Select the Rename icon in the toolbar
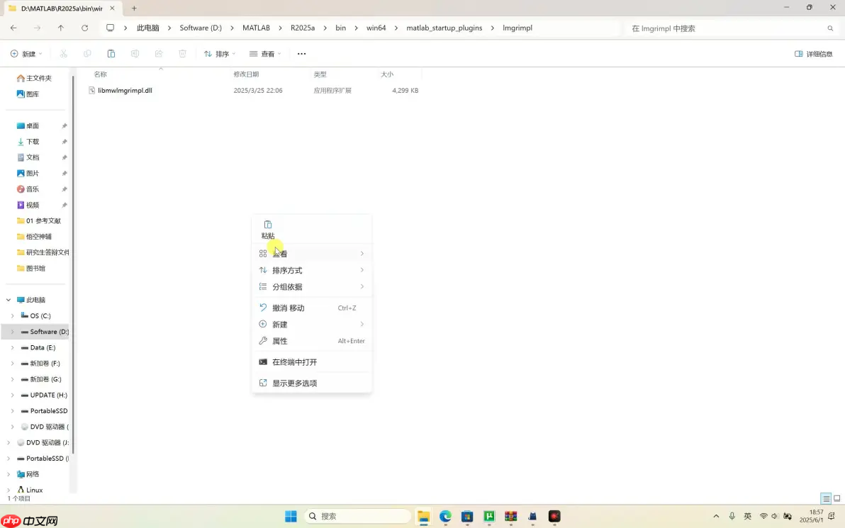845x528 pixels. tap(135, 53)
